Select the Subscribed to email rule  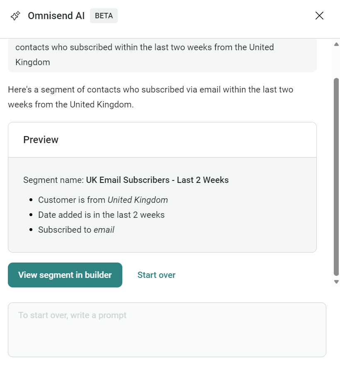pyautogui.click(x=76, y=229)
